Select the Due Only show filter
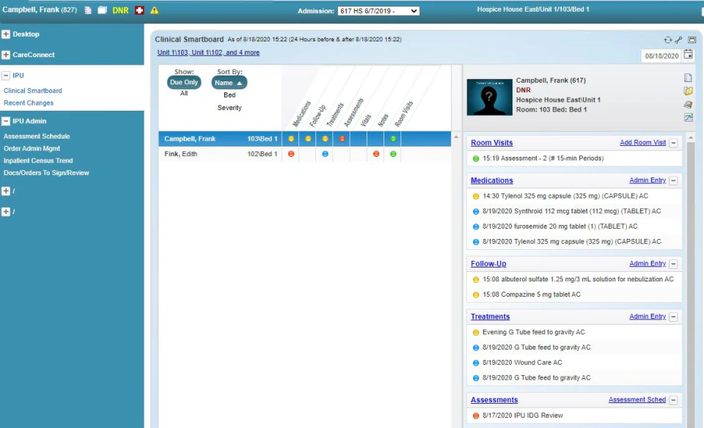The image size is (704, 428). point(183,82)
